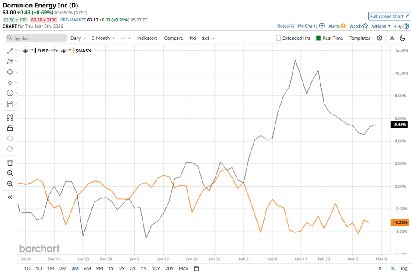Select the numbered annotation tool
This screenshot has width=411, height=274.
coord(10,93)
